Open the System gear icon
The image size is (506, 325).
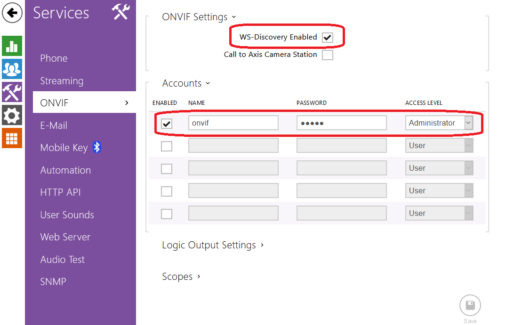(x=12, y=115)
